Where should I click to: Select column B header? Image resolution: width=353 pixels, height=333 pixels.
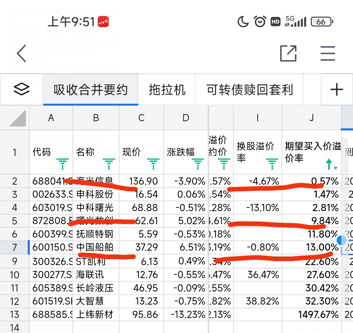[x=96, y=118]
